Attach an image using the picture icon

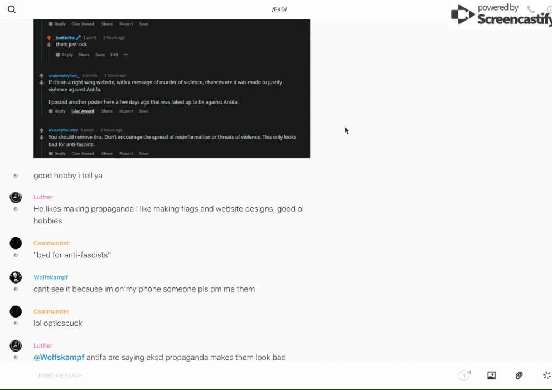click(x=491, y=376)
